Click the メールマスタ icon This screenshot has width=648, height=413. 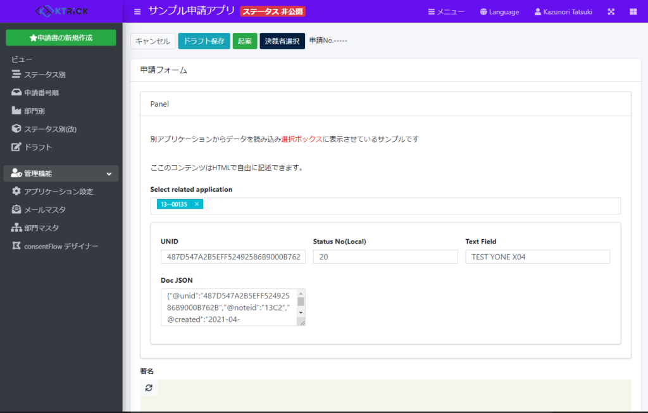pyautogui.click(x=16, y=209)
